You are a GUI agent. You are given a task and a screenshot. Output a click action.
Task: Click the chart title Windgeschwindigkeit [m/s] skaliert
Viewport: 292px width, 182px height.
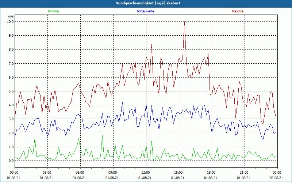(148, 3)
